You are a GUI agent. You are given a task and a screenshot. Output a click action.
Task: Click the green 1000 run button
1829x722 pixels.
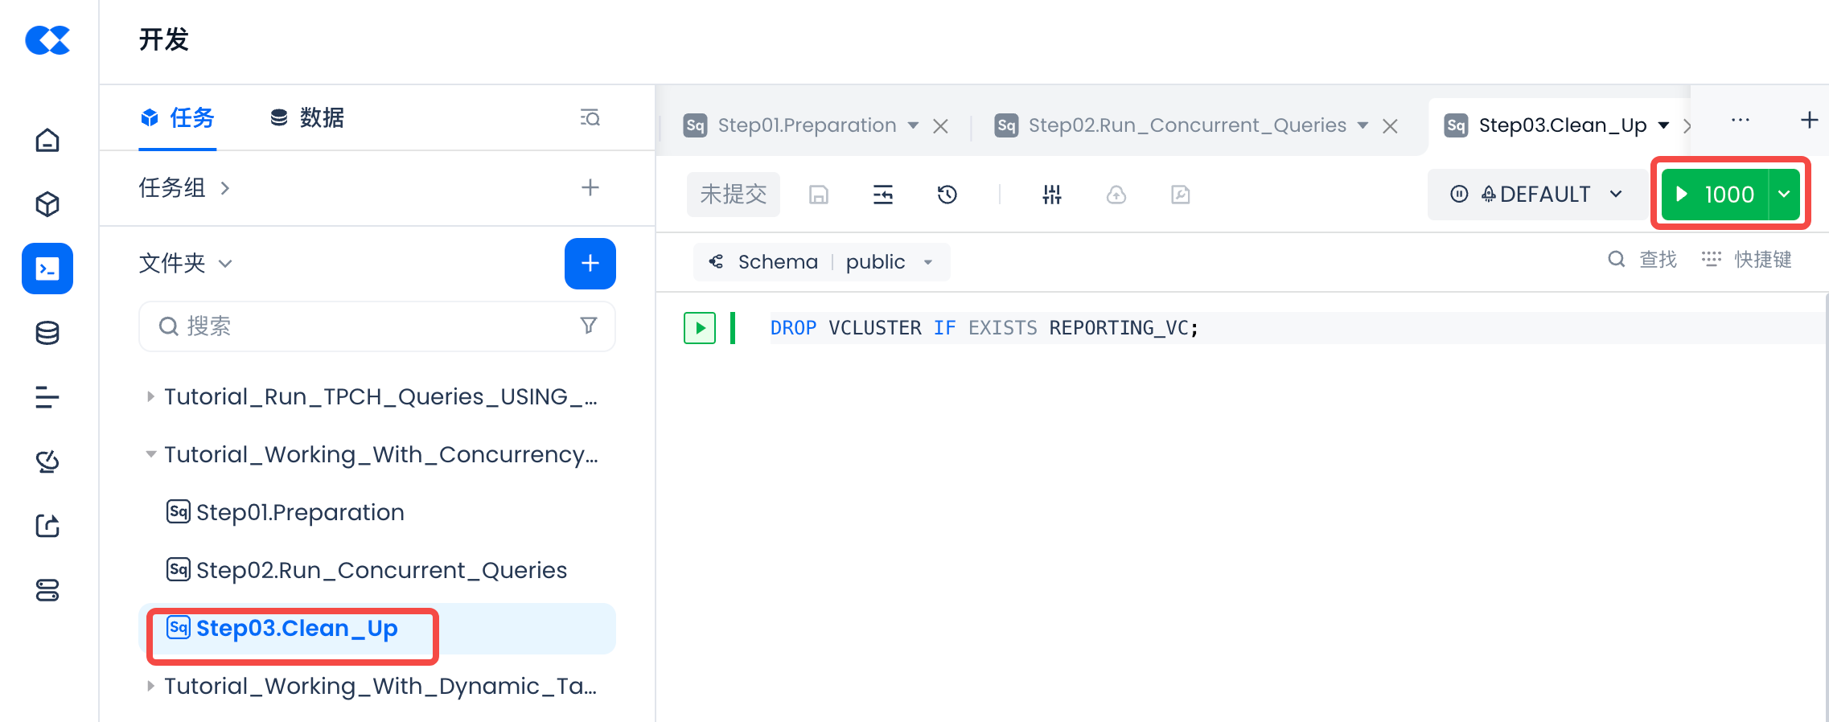[x=1715, y=195]
